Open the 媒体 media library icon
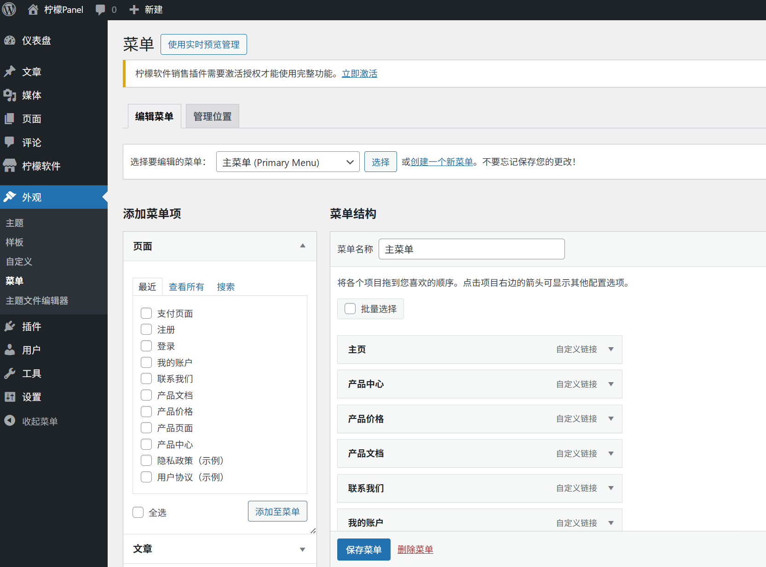 tap(10, 95)
